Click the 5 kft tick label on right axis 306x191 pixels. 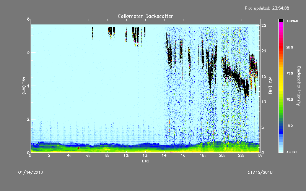coord(263,127)
